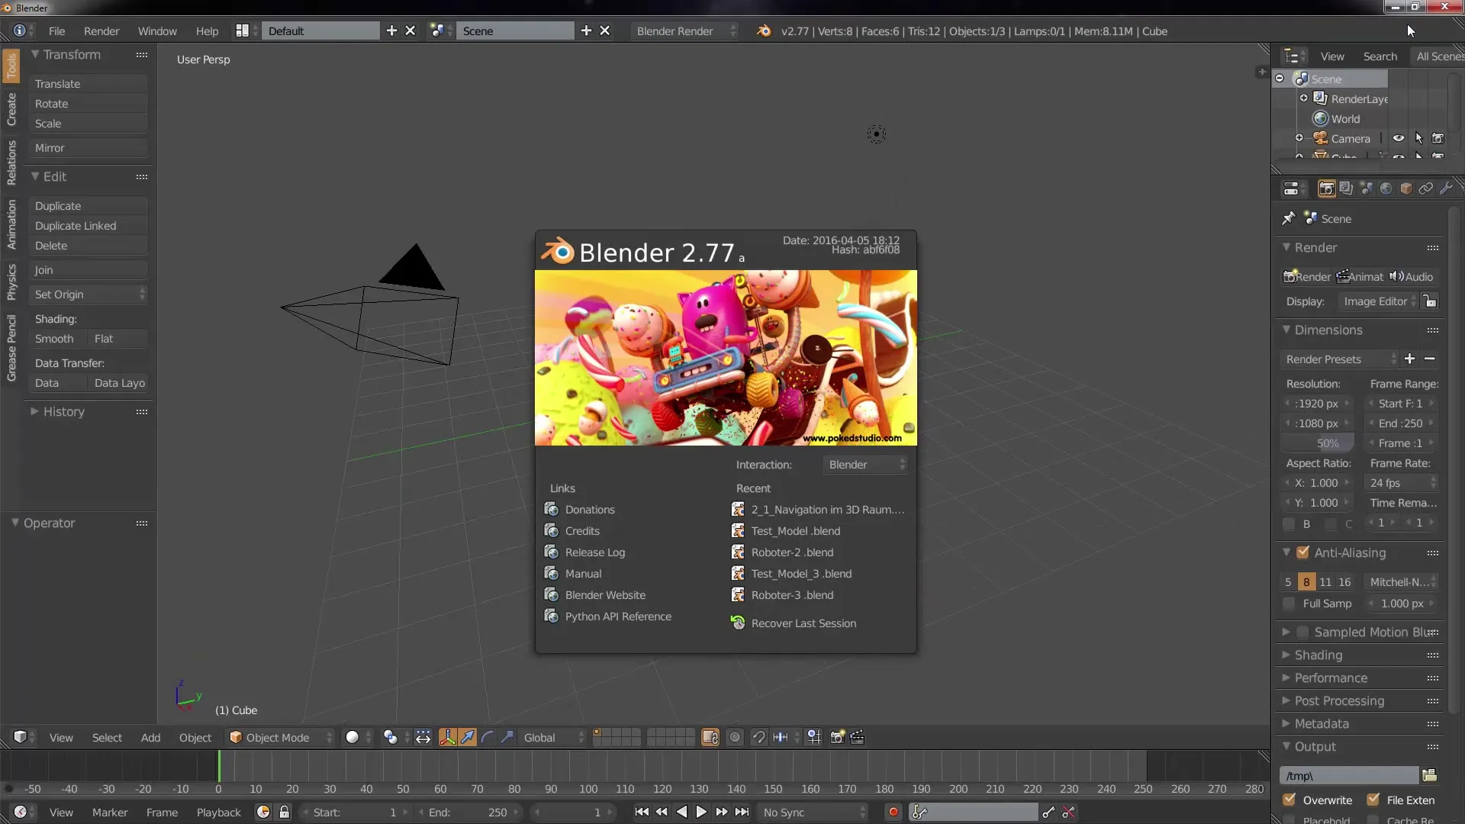
Task: Click the scale manipulator icon
Action: pos(507,737)
